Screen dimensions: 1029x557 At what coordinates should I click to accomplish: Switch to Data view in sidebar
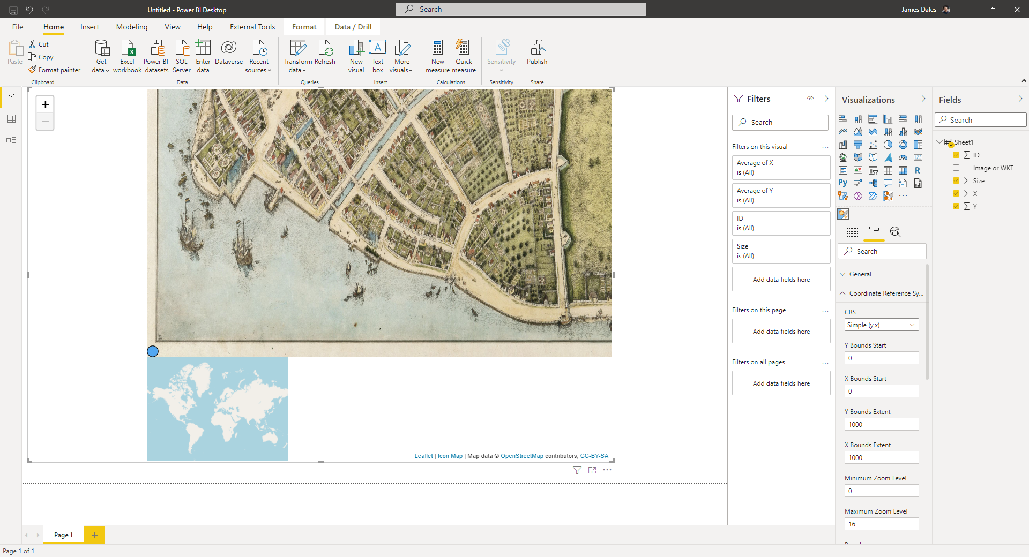[11, 119]
